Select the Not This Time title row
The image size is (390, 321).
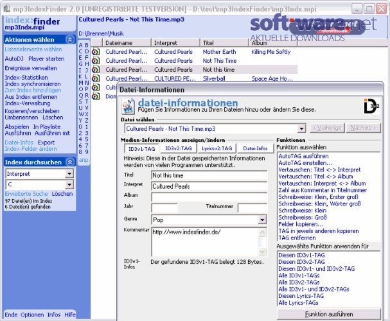click(195, 61)
